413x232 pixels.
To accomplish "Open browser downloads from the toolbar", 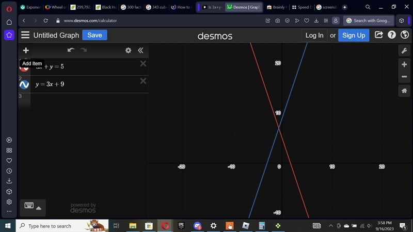I will (316, 21).
